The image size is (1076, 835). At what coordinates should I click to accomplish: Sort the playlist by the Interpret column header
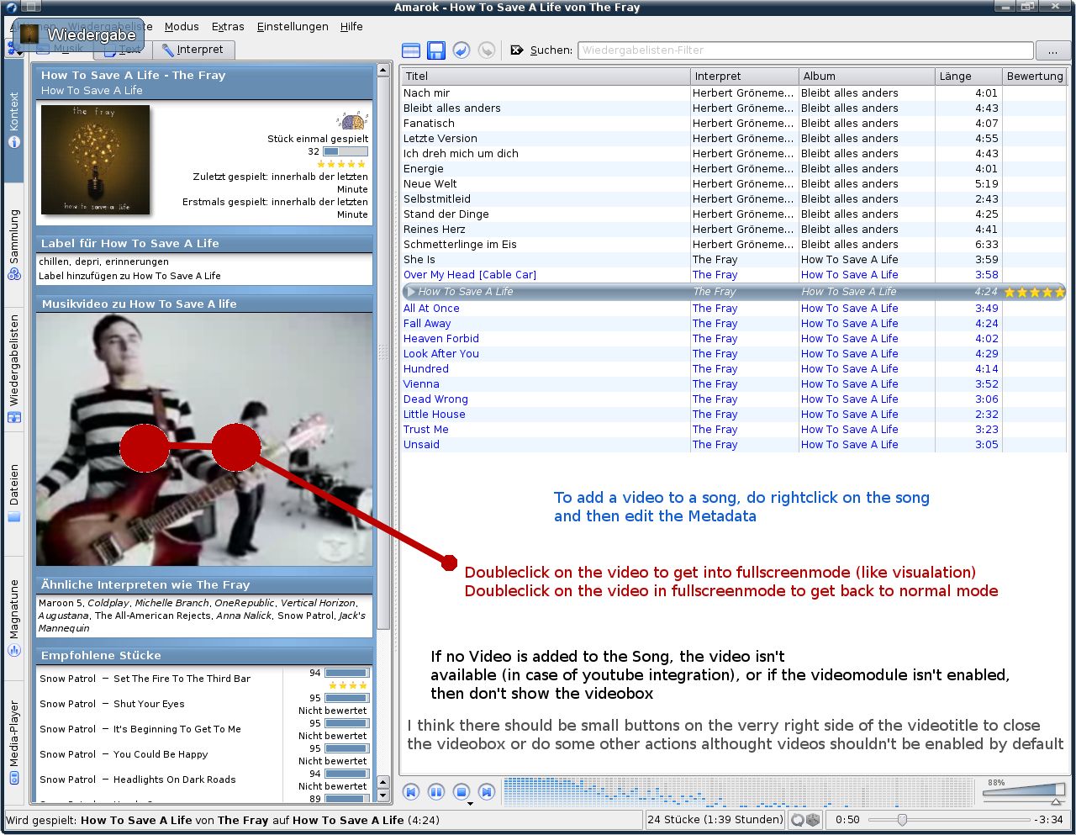tap(743, 76)
